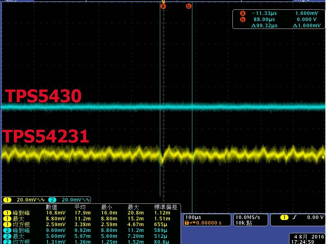Click the 數值 column header

pyautogui.click(x=51, y=207)
